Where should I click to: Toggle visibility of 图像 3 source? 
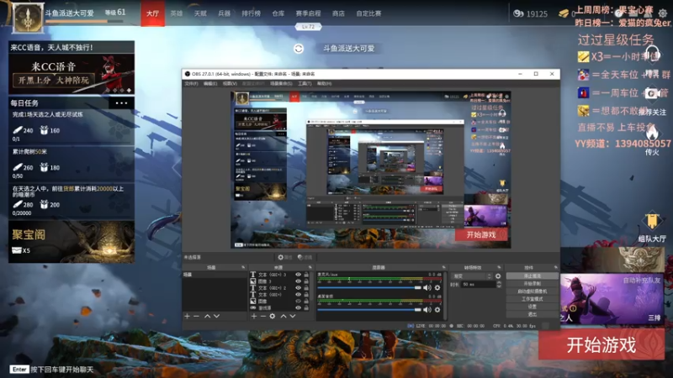(299, 281)
